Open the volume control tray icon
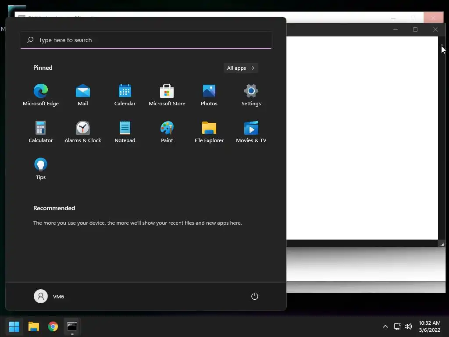449x337 pixels. click(408, 326)
